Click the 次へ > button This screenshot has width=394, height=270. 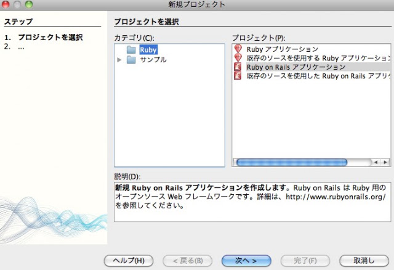pos(246,261)
